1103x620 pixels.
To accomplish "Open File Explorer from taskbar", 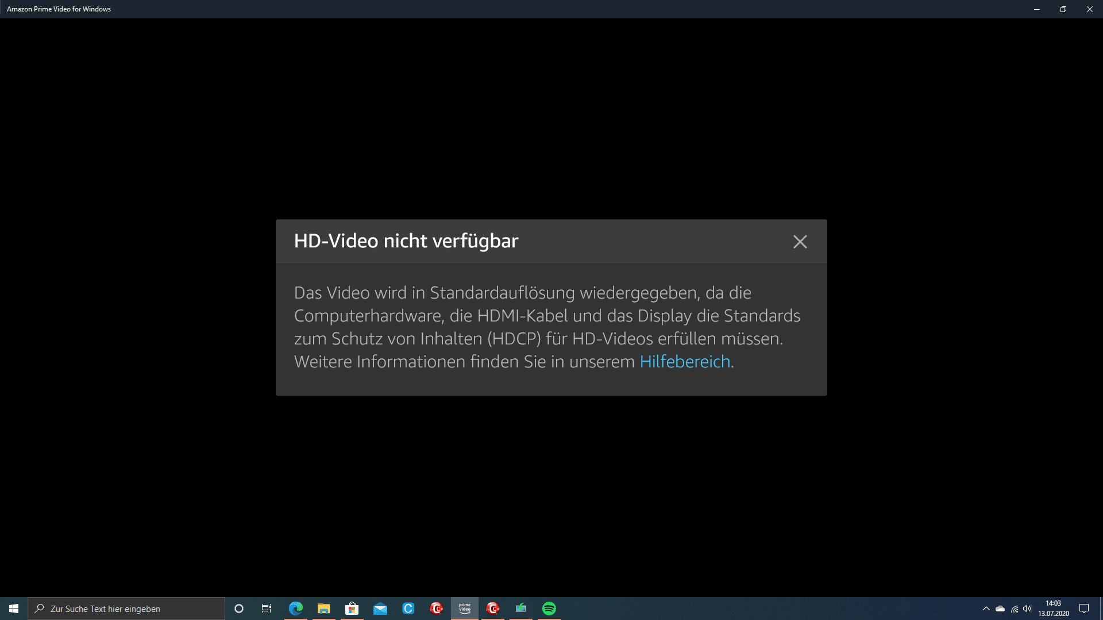I will coord(324,609).
